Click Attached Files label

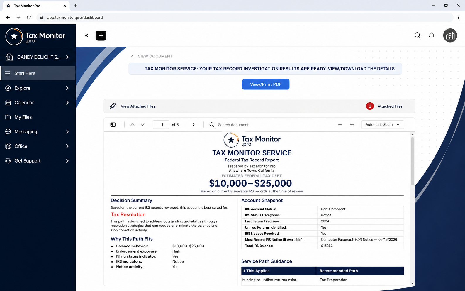click(390, 106)
